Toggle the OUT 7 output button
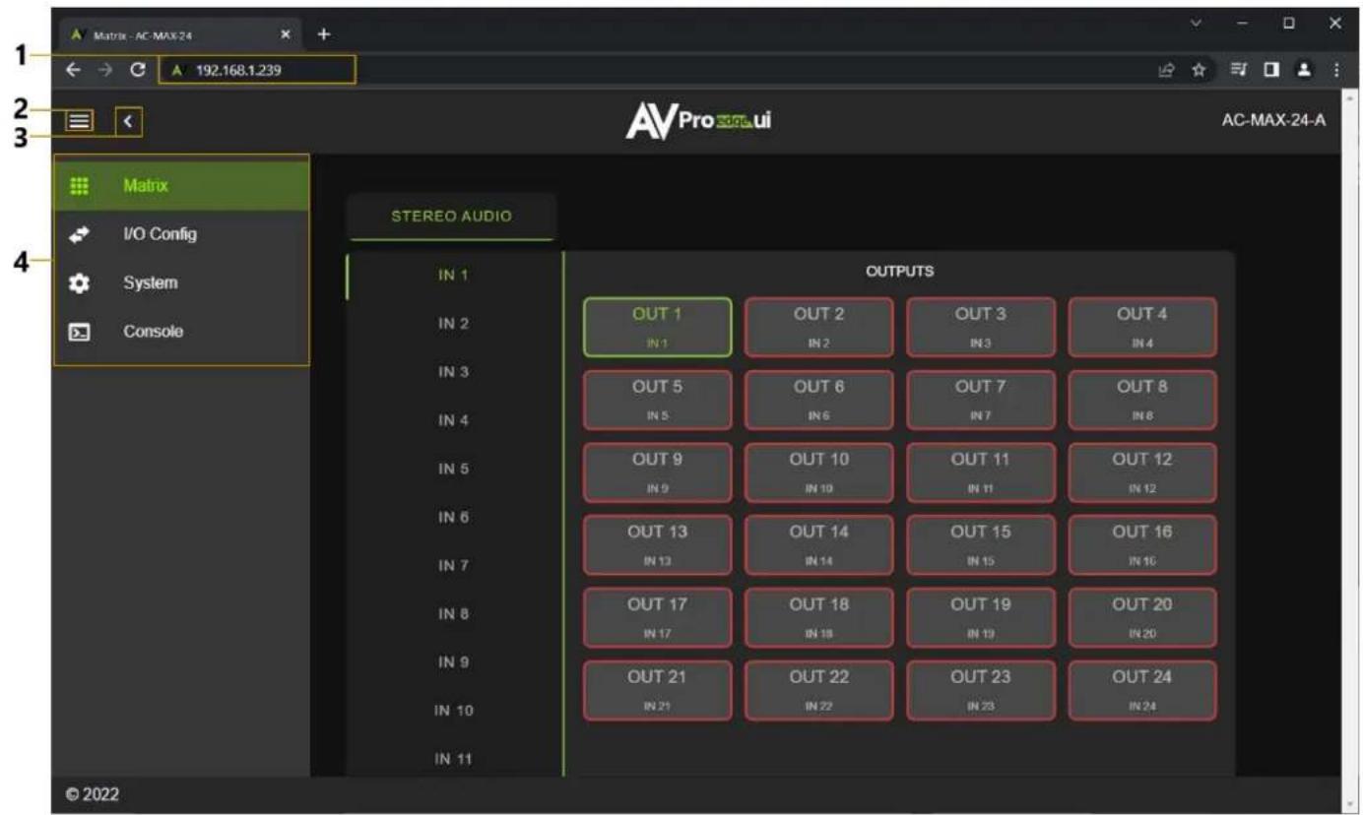1363x815 pixels. [981, 400]
